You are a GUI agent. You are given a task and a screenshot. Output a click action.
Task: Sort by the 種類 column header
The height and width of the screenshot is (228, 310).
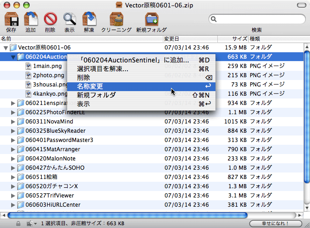(x=279, y=39)
